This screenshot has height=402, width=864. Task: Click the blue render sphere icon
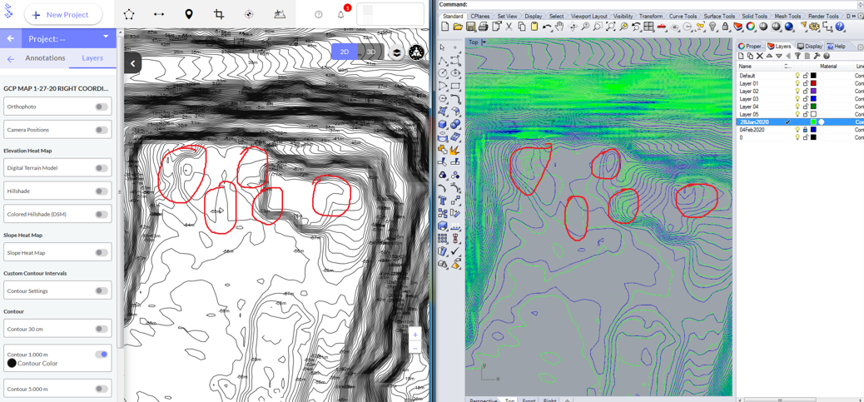coord(788,26)
